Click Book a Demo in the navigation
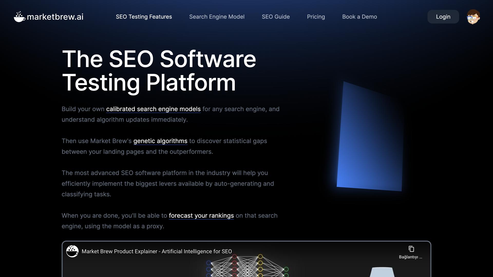The width and height of the screenshot is (493, 277). click(359, 17)
